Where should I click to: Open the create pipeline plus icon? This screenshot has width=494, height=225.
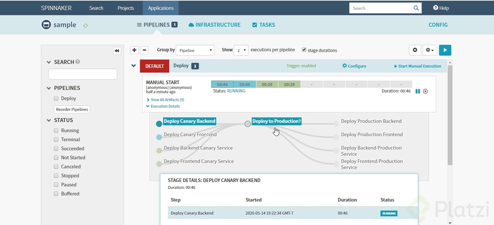pyautogui.click(x=134, y=50)
